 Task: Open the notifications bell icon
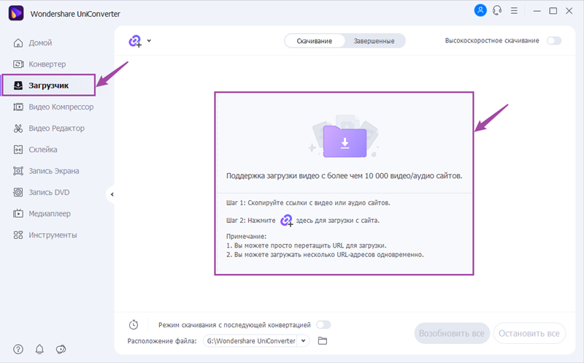click(39, 349)
